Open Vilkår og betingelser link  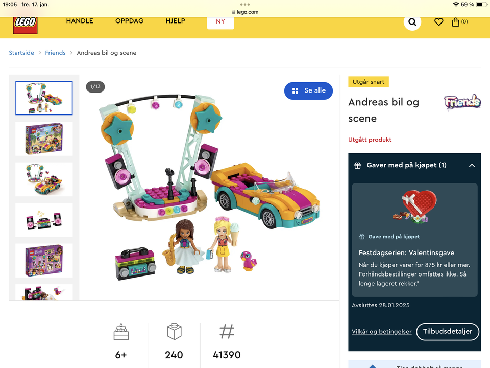coord(382,332)
